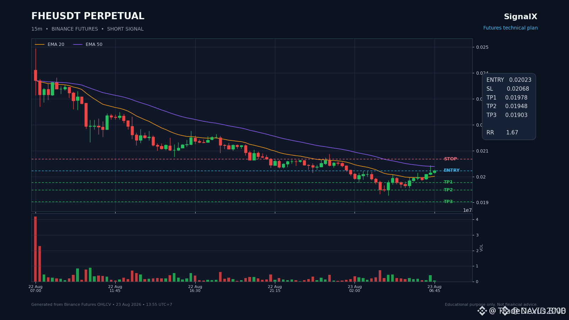
Task: Click the 0.021 price axis label
Action: [482, 151]
